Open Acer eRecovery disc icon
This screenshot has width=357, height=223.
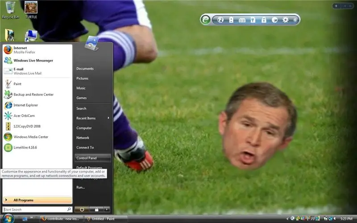pyautogui.click(x=275, y=20)
